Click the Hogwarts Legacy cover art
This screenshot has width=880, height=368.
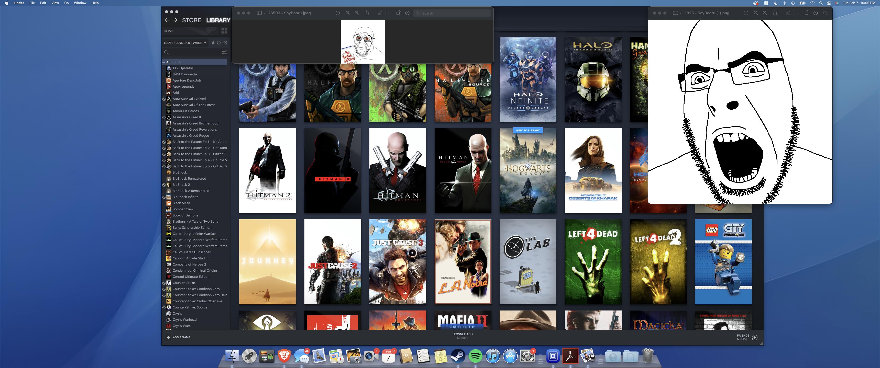point(527,171)
